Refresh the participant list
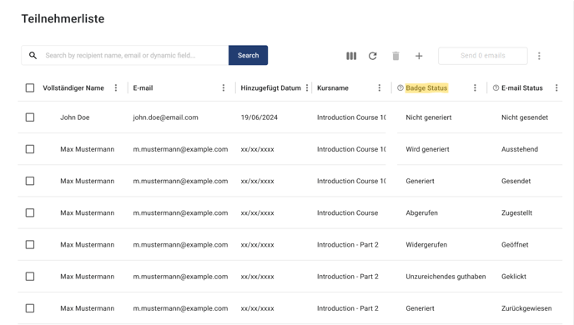Screen dimensions: 574x325 point(373,56)
